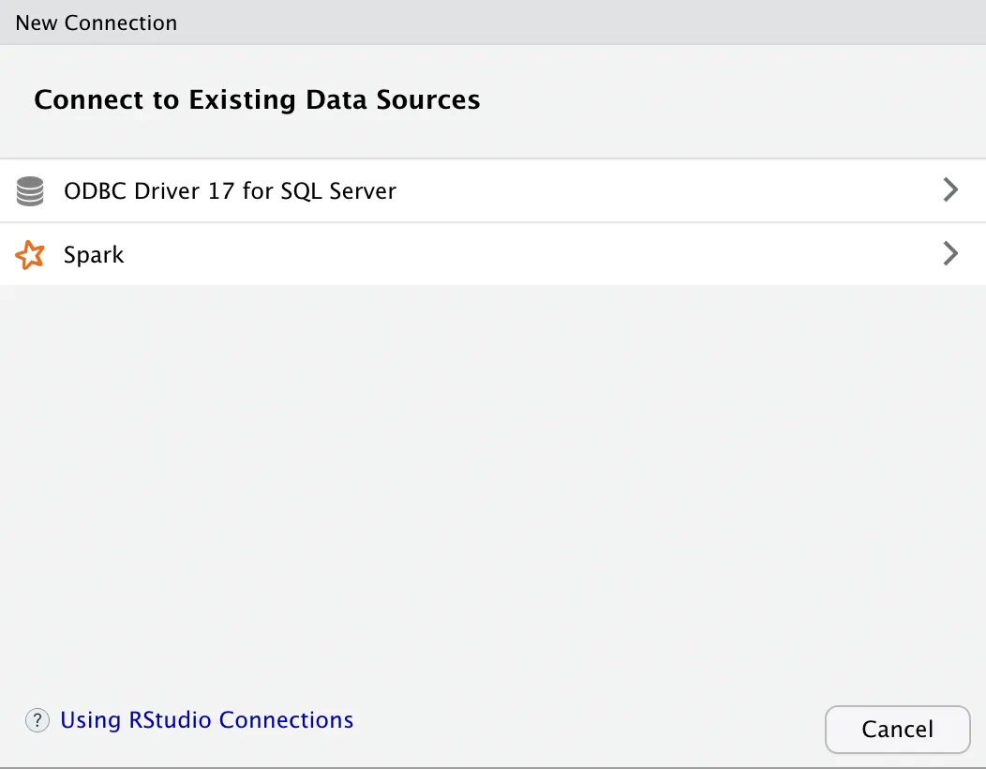Click the New Connection window title text
This screenshot has height=769, width=986.
(96, 23)
